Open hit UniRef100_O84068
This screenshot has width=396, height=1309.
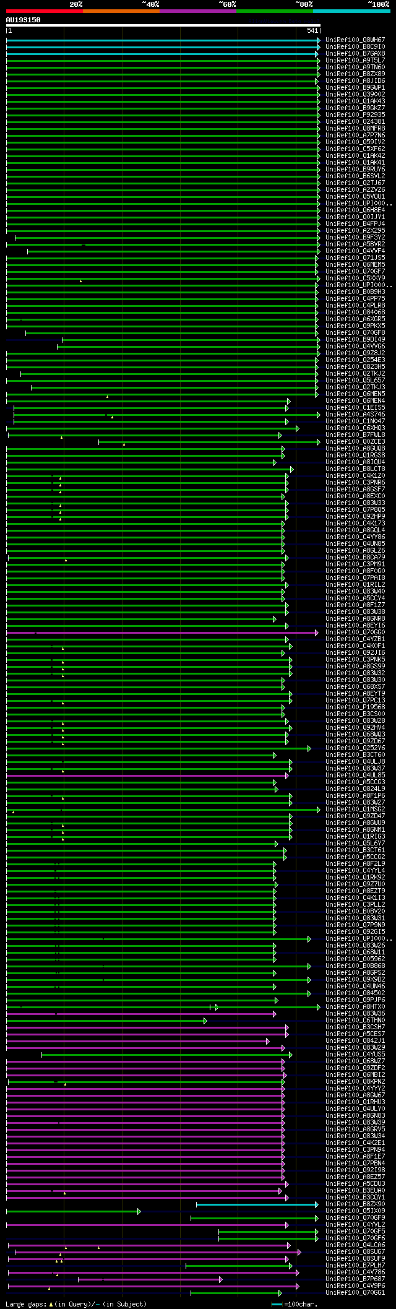pyautogui.click(x=355, y=312)
